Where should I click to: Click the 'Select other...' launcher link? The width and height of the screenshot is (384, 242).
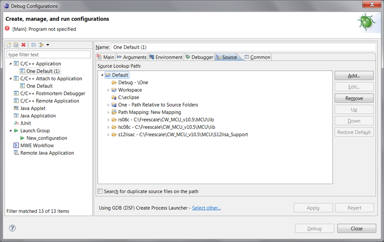(206, 208)
